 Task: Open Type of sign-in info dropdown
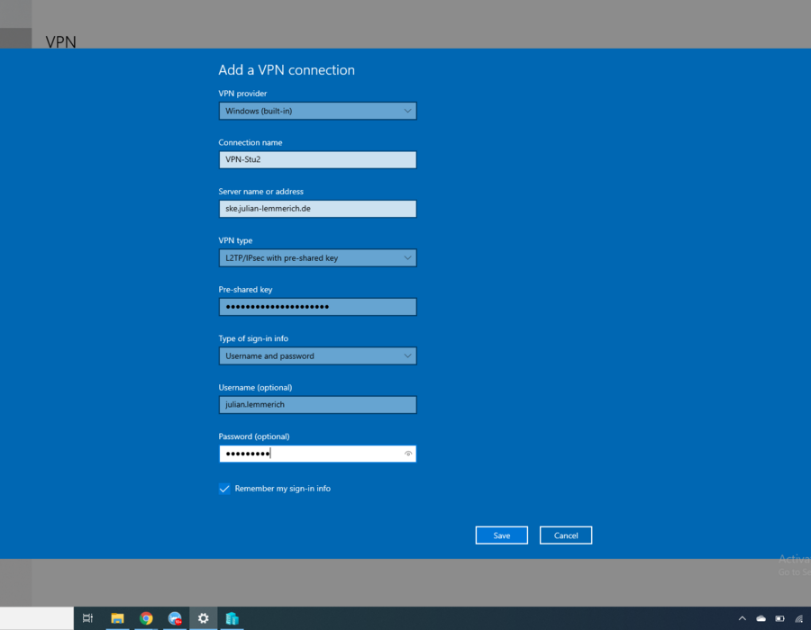coord(317,355)
